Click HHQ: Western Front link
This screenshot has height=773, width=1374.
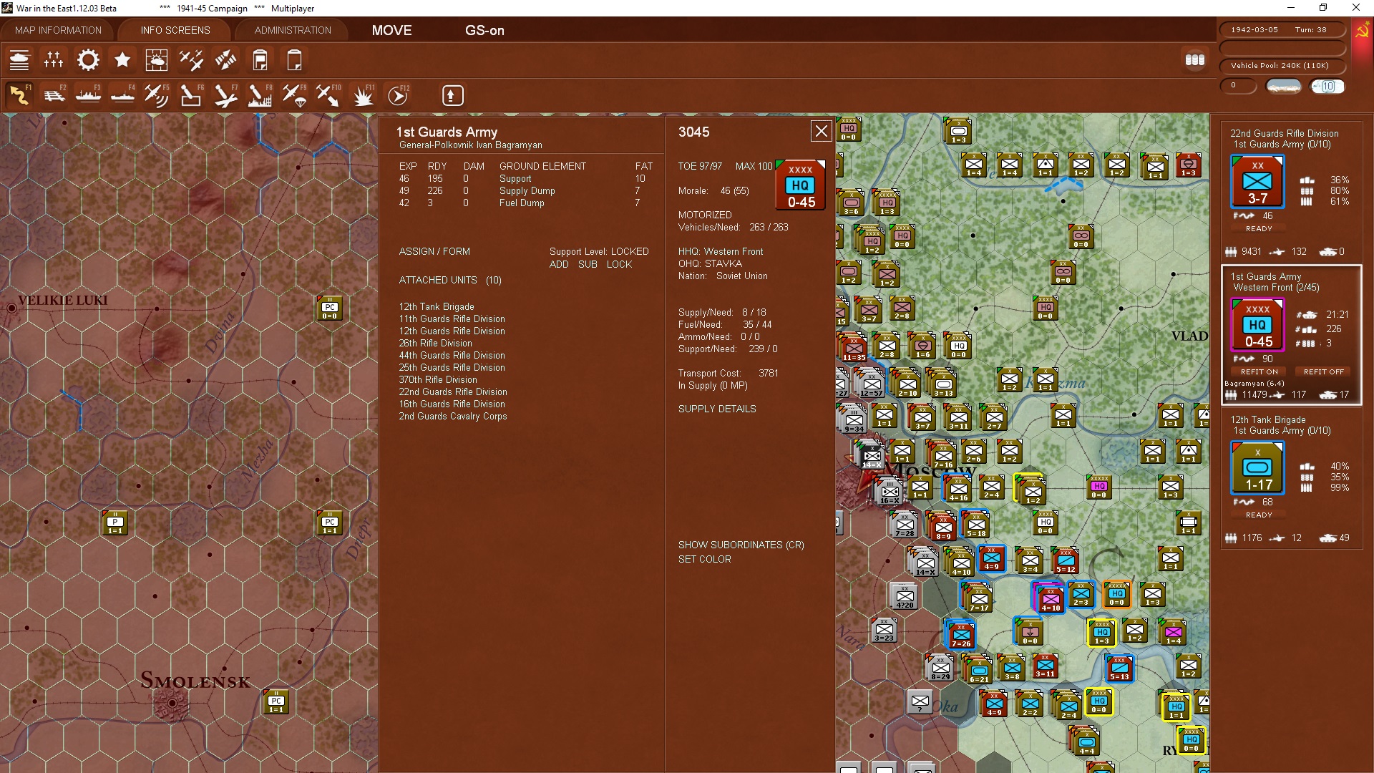point(721,251)
